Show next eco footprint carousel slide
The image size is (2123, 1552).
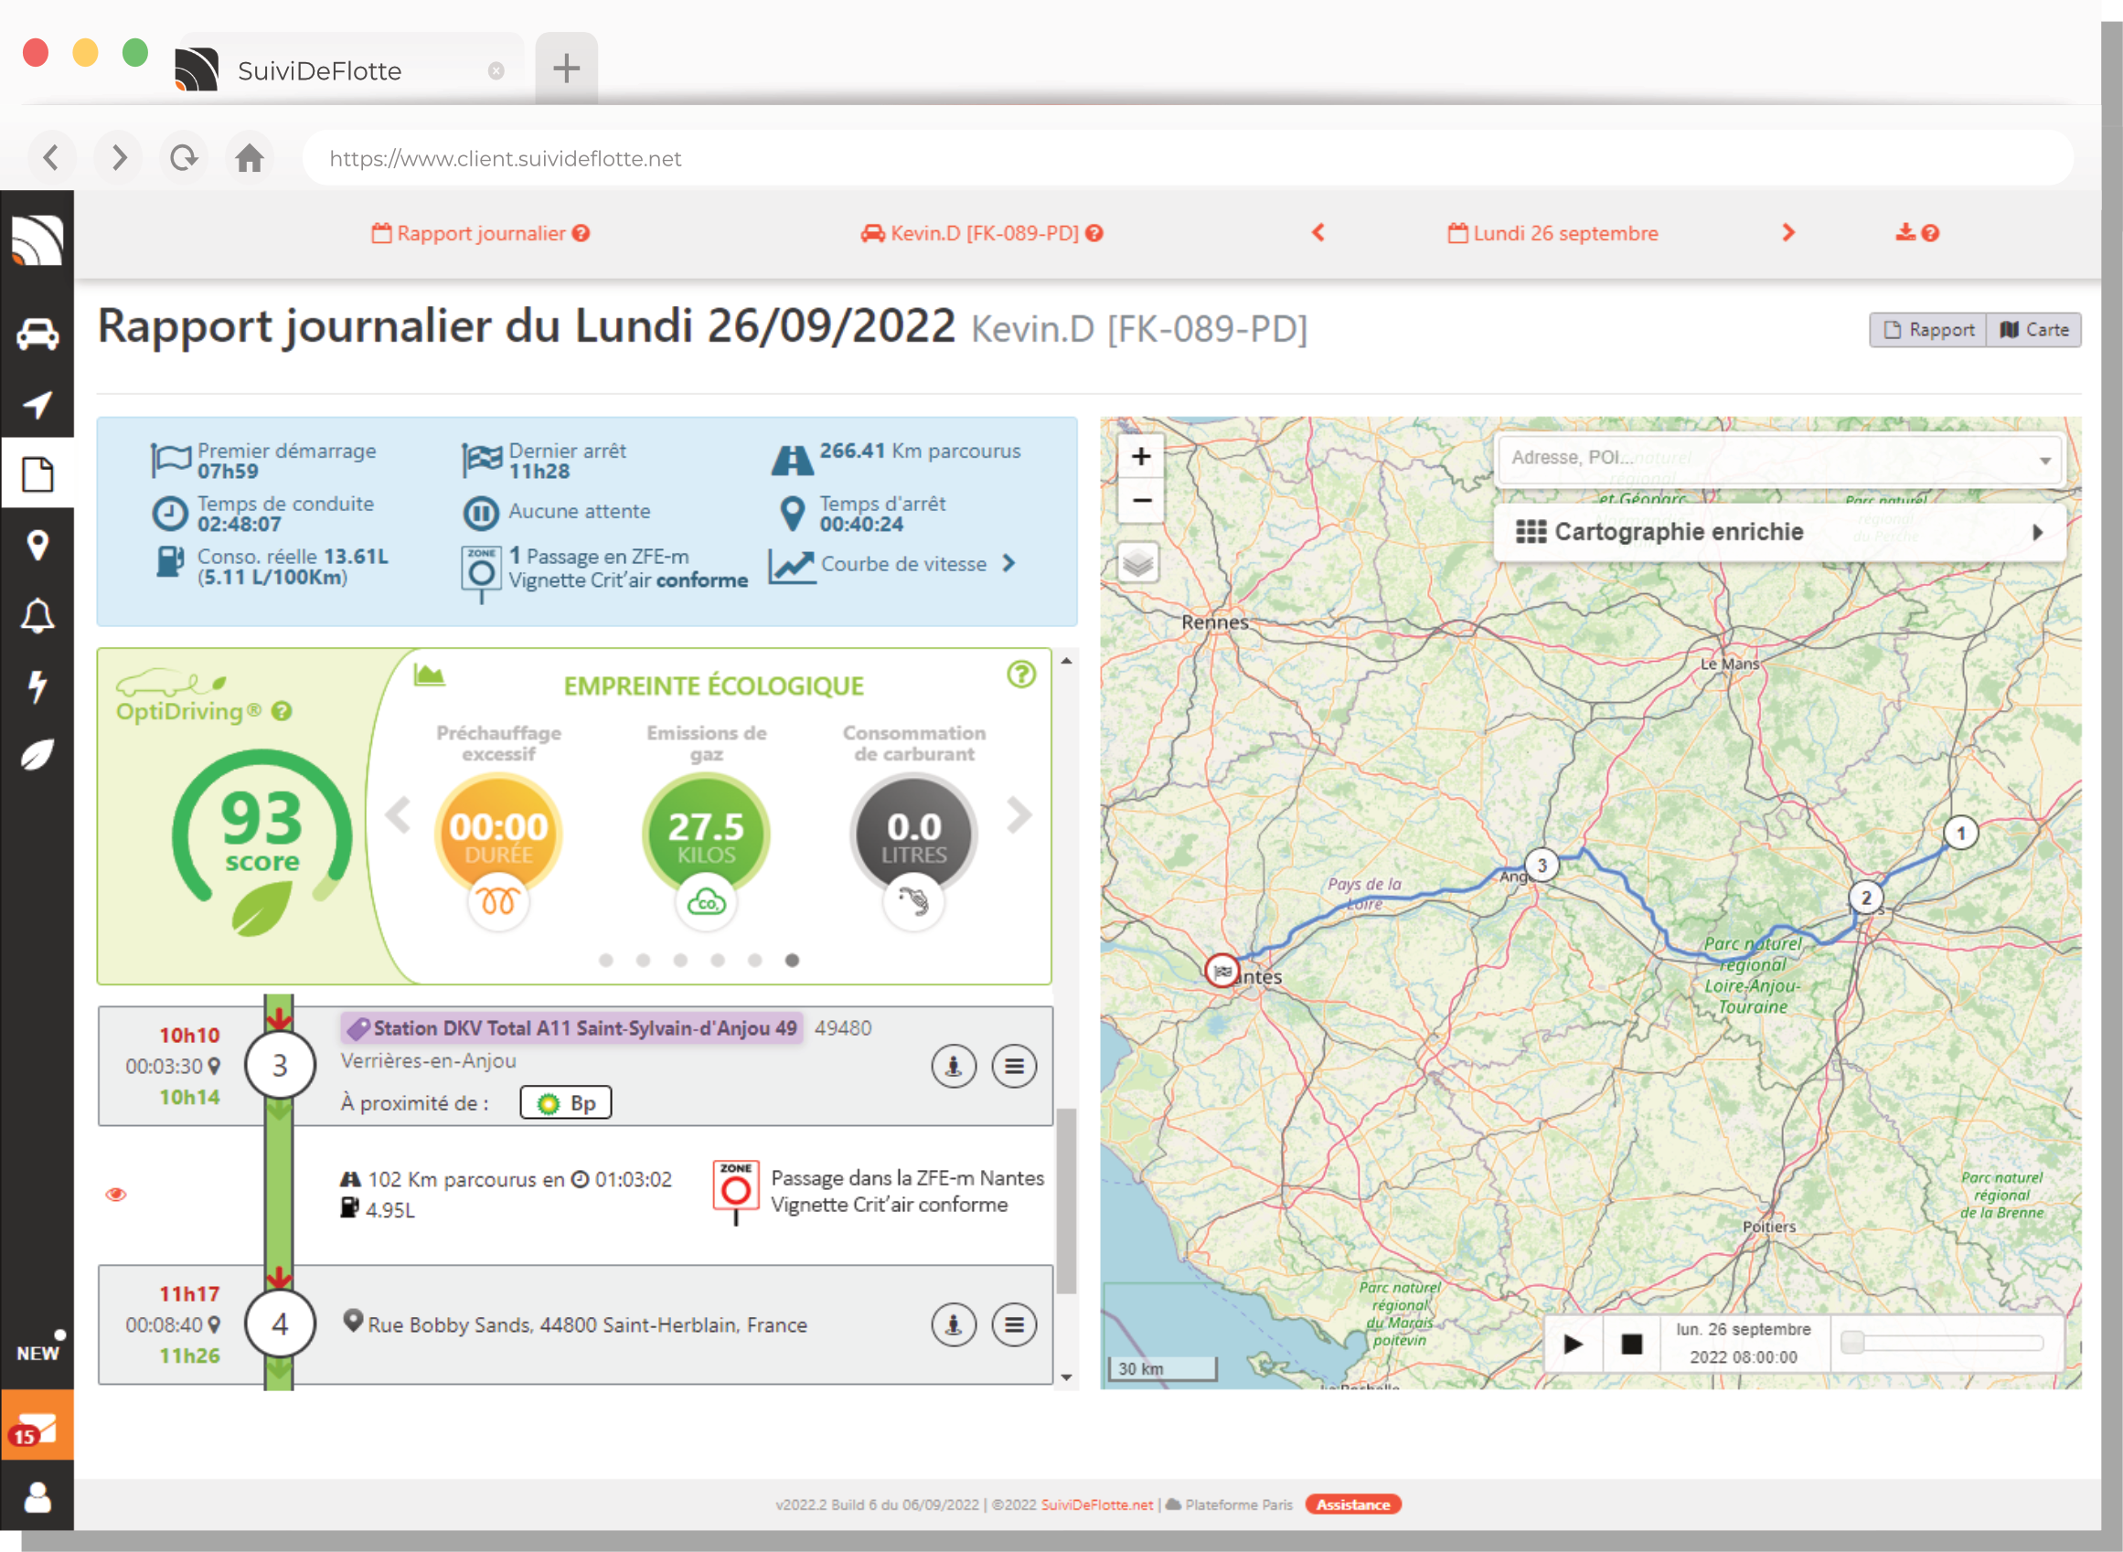coord(1019,814)
